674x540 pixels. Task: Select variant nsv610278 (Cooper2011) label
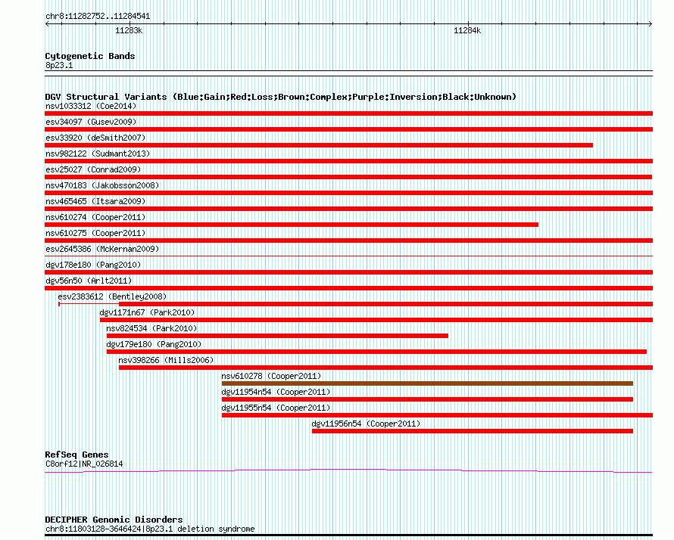tap(271, 376)
